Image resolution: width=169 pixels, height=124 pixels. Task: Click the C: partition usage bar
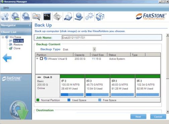97,95
